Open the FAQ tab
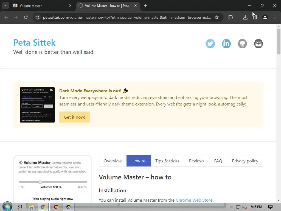The height and width of the screenshot is (211, 281). click(218, 161)
